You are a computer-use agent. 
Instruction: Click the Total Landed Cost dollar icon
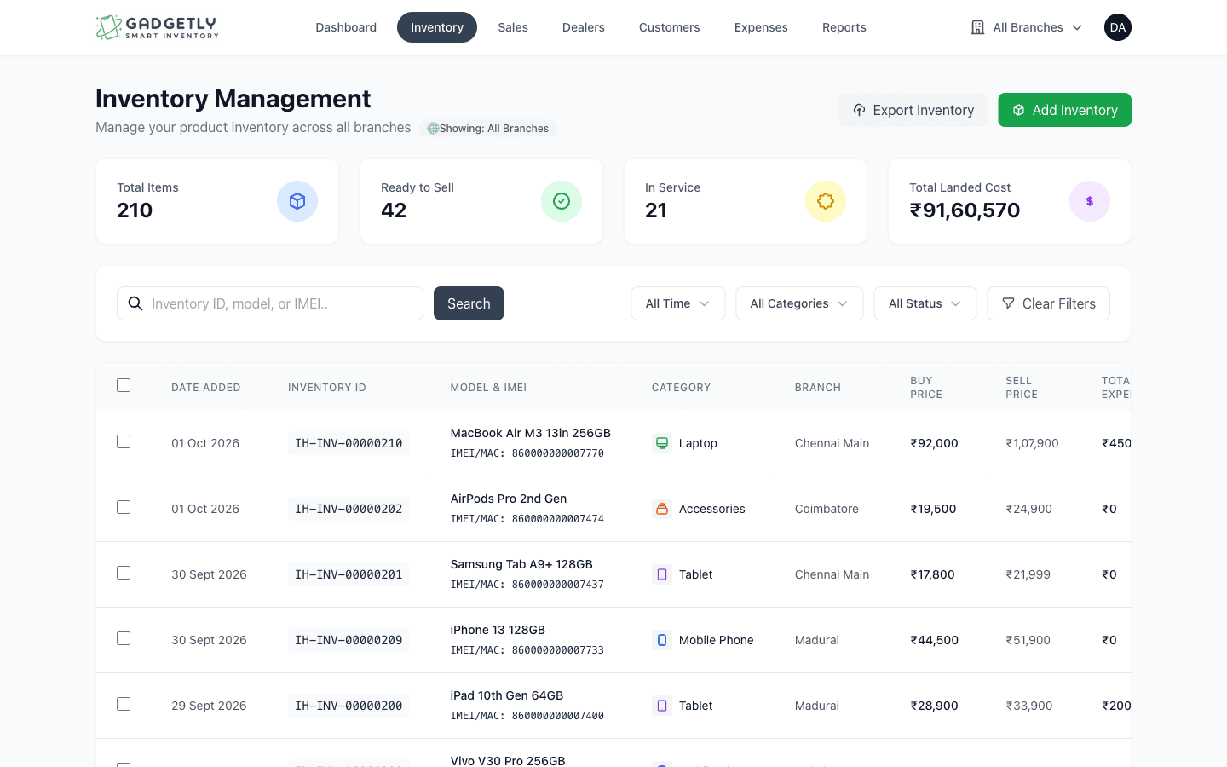point(1090,201)
